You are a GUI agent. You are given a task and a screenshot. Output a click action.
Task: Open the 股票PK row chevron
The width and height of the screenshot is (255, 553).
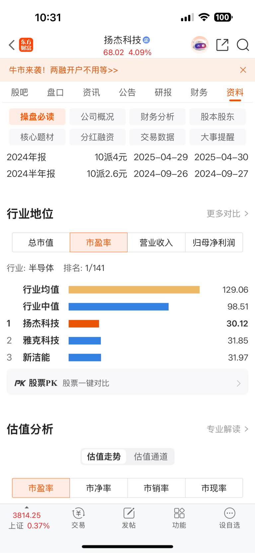pos(238,383)
